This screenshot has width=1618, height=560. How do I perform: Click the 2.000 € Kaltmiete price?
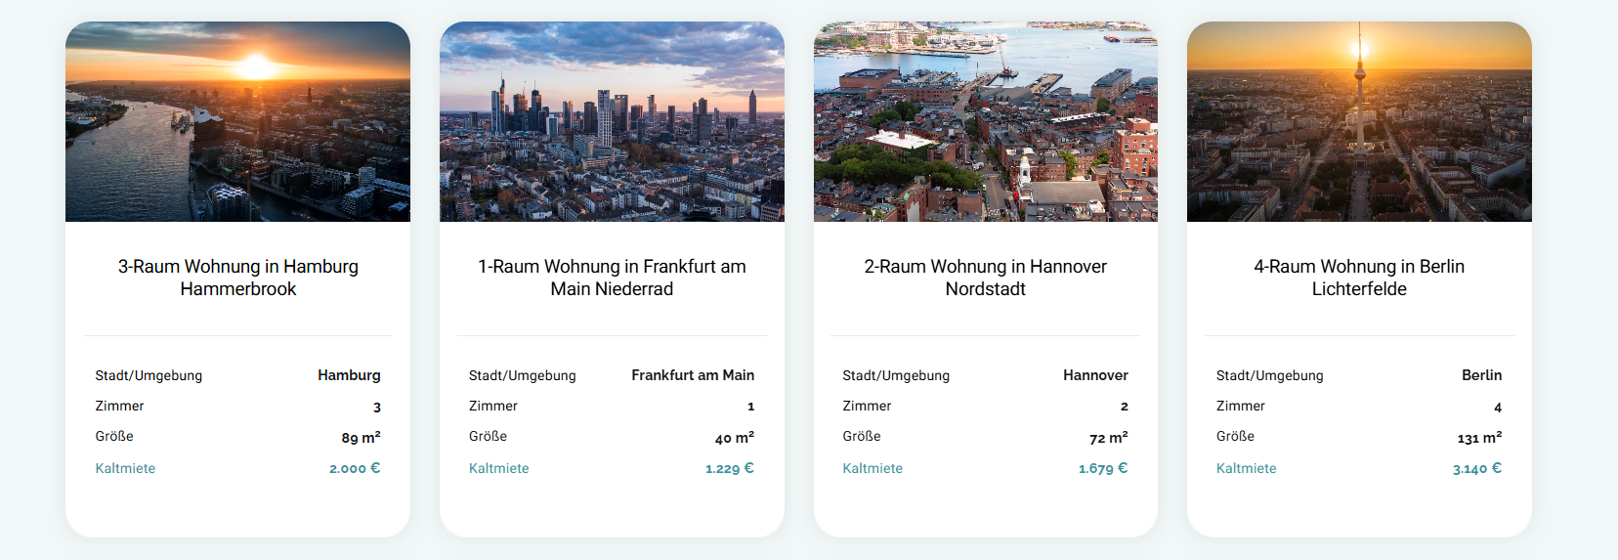tap(355, 468)
